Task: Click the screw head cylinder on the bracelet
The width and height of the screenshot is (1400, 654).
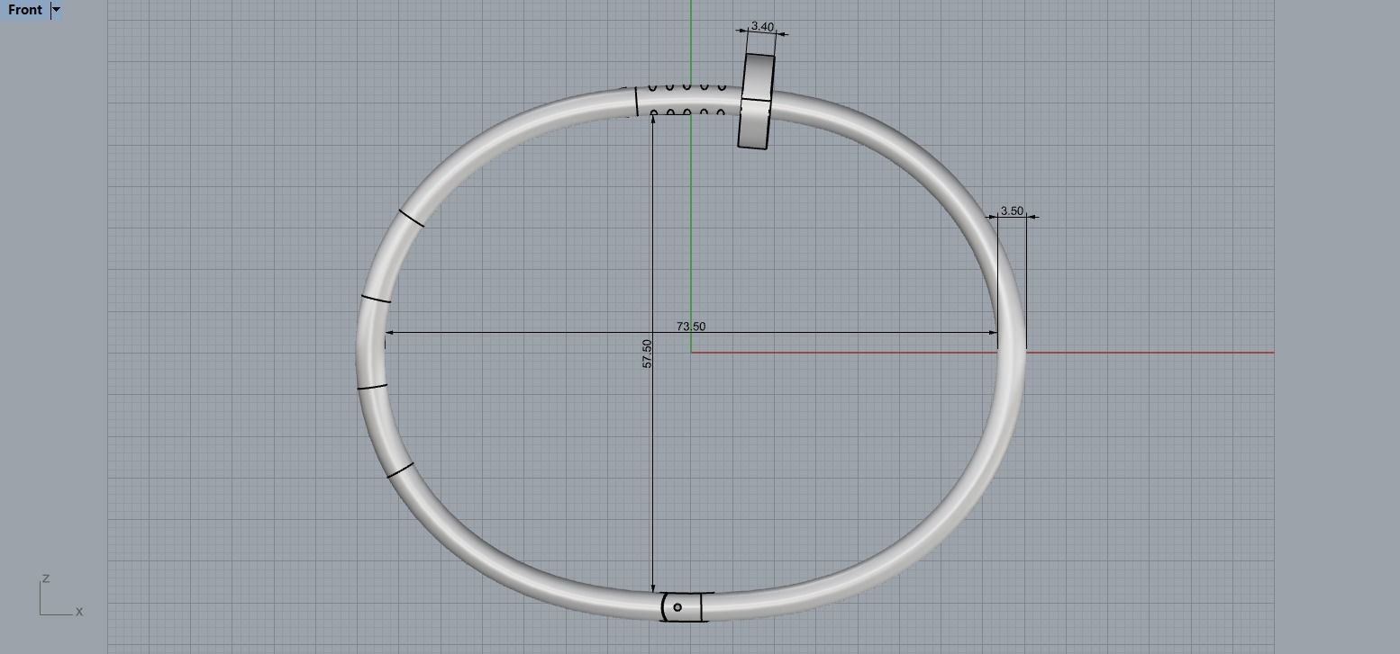Action: [756, 102]
